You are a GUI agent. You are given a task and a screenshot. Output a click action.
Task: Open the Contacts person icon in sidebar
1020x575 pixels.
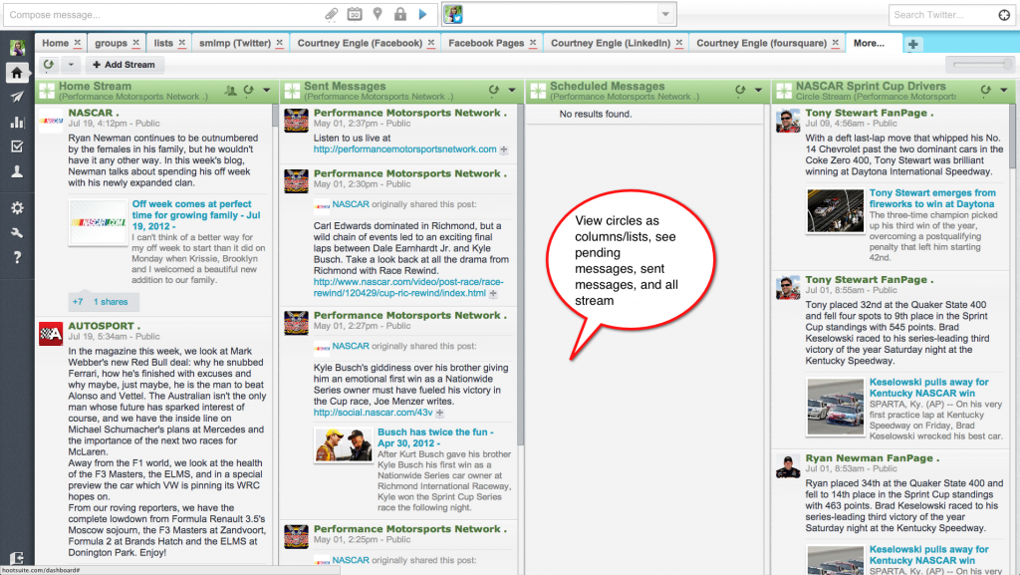pyautogui.click(x=17, y=171)
